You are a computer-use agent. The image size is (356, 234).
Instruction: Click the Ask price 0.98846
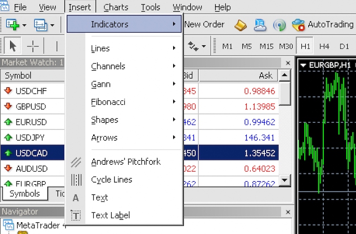coord(259,91)
